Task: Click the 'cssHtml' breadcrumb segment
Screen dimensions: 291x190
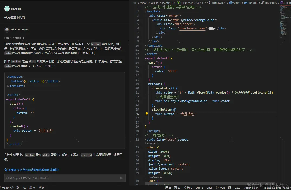Action: (167, 3)
